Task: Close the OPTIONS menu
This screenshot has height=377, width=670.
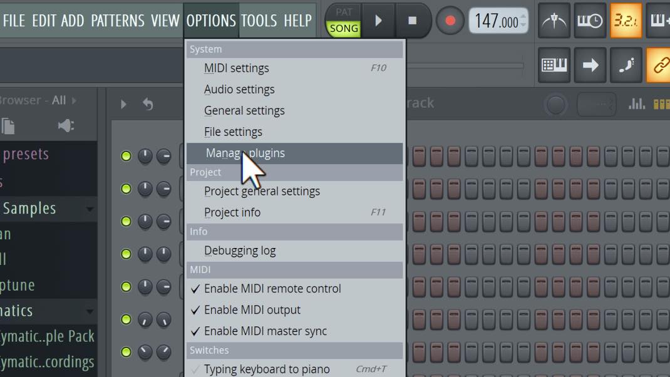Action: coord(211,21)
